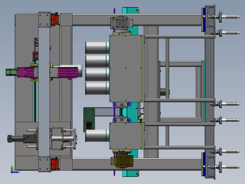The height and width of the screenshot is (184, 245).
Task: Select the green Y axis arrow
Action: click(12, 167)
